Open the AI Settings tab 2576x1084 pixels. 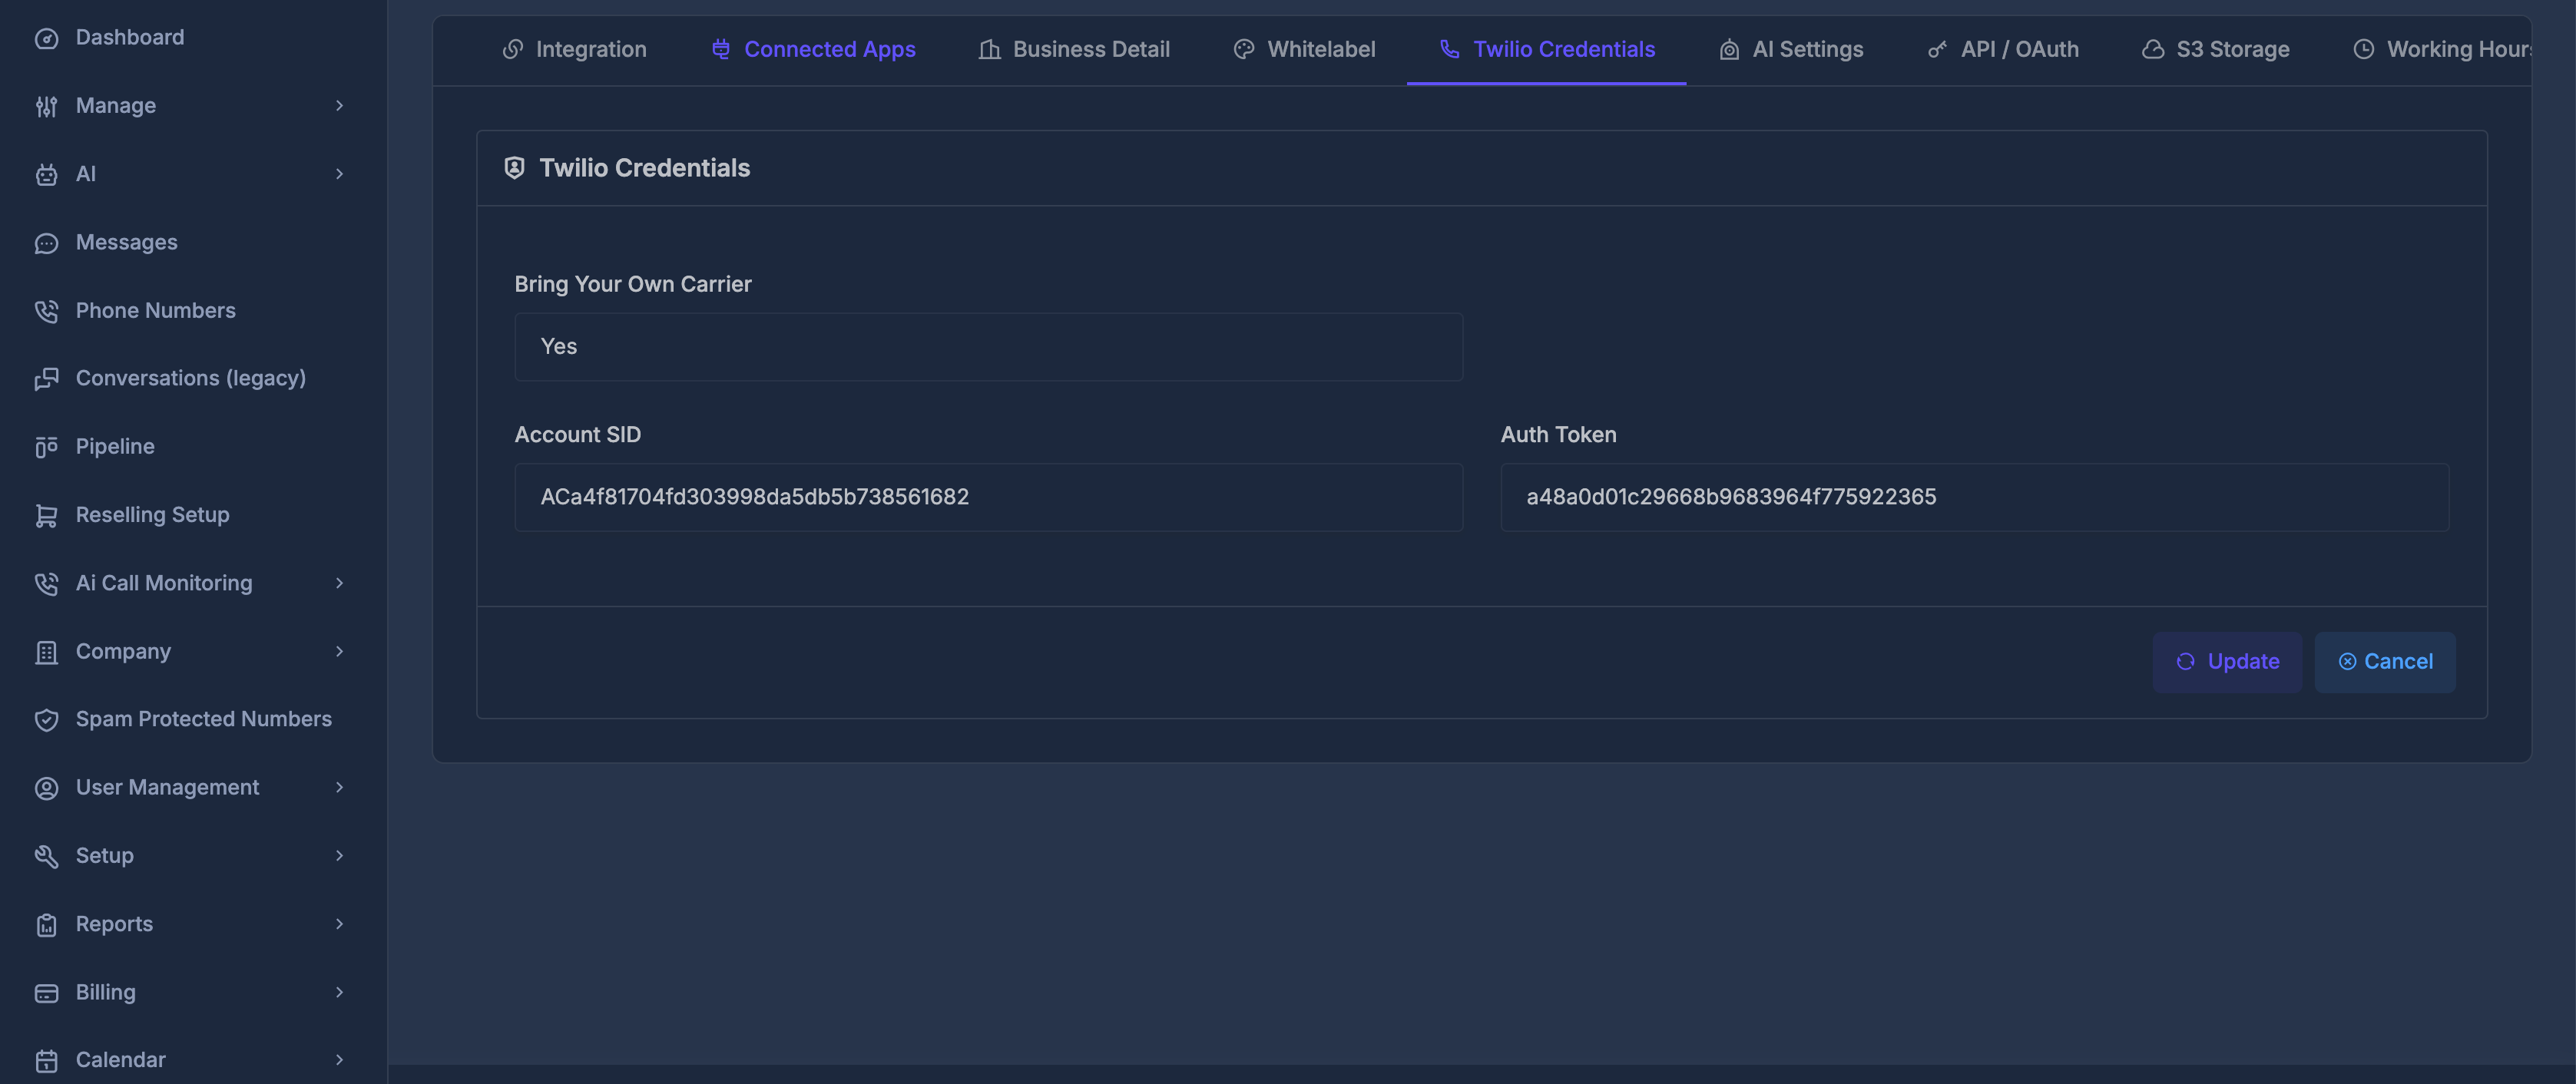click(1790, 49)
